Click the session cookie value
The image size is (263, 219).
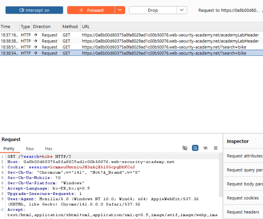click(92, 167)
